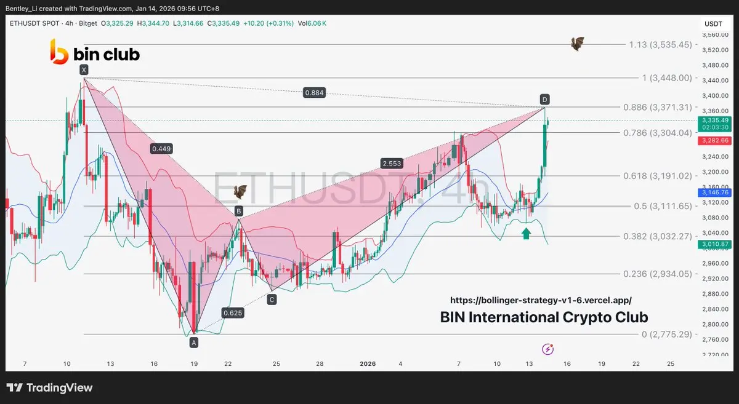Click the +10.20 (+0.31%) change value
This screenshot has width=739, height=404.
269,23
